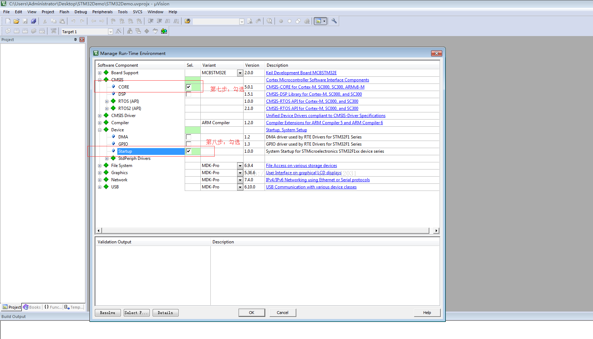Open the Flash menu
593x339 pixels.
click(x=64, y=12)
